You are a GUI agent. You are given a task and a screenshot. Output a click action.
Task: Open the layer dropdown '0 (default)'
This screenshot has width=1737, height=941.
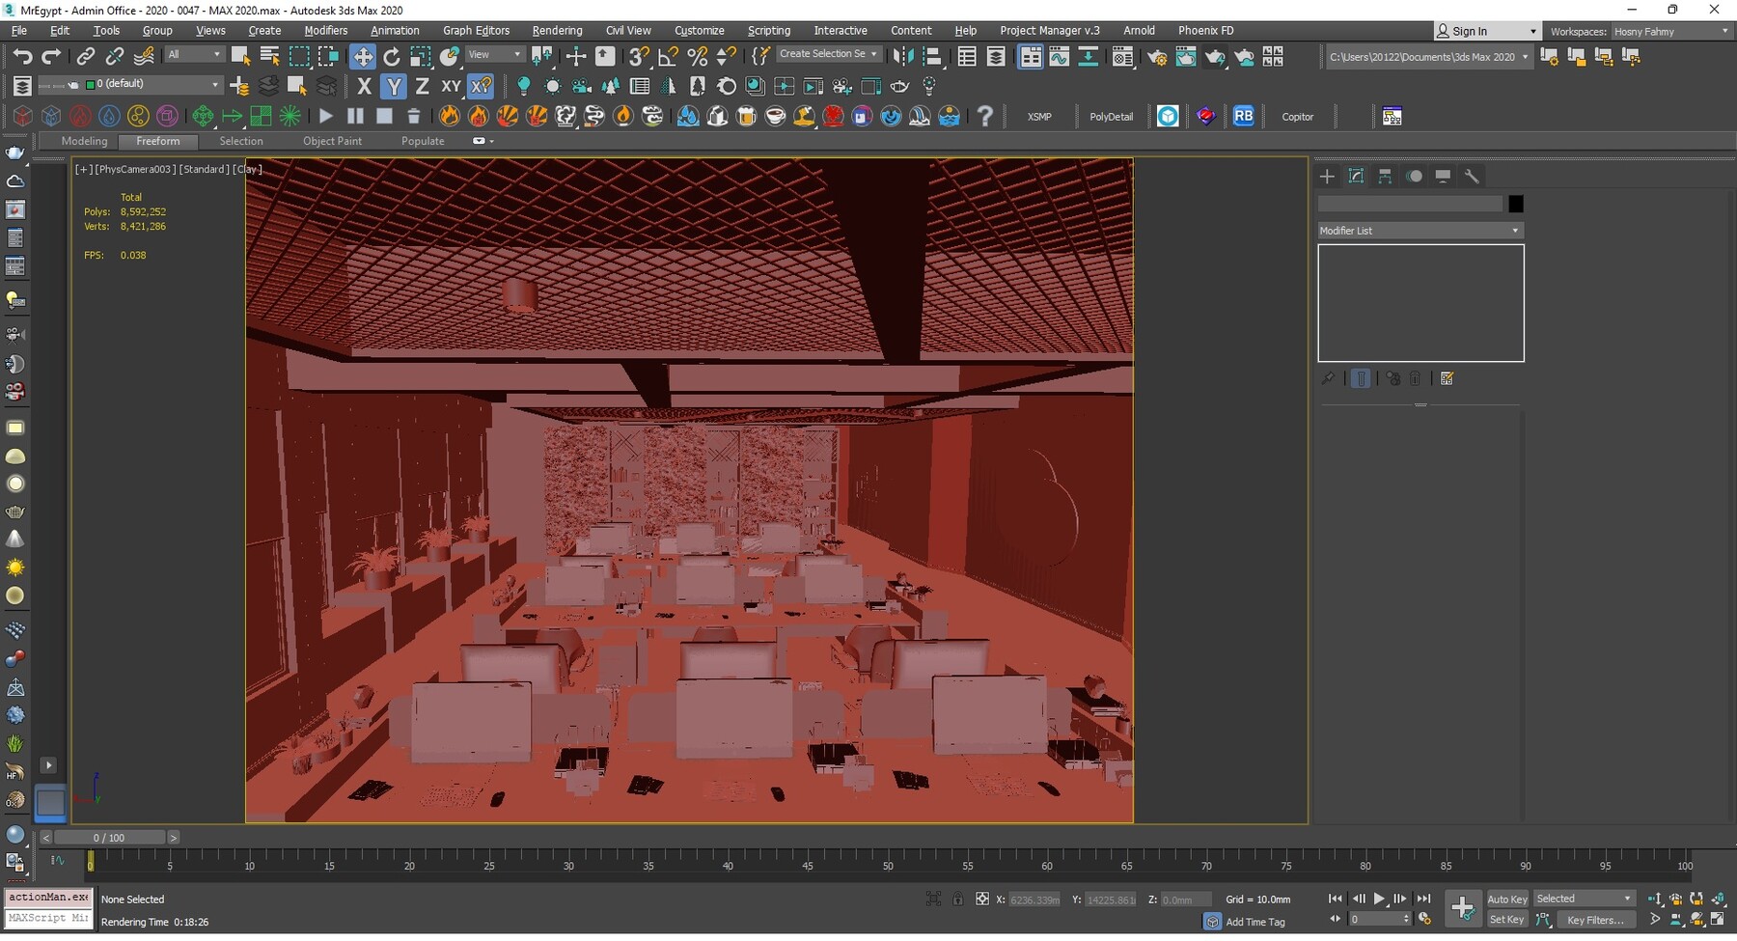point(152,85)
